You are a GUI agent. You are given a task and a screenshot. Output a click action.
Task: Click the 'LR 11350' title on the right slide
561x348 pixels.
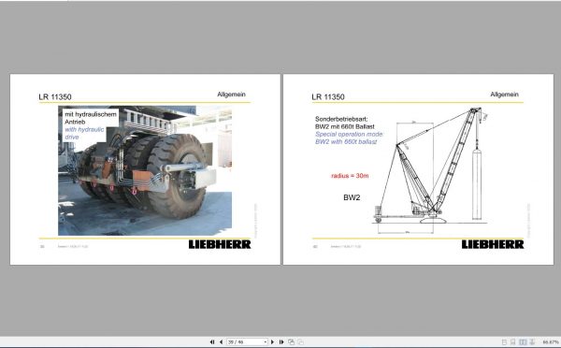pyautogui.click(x=328, y=96)
